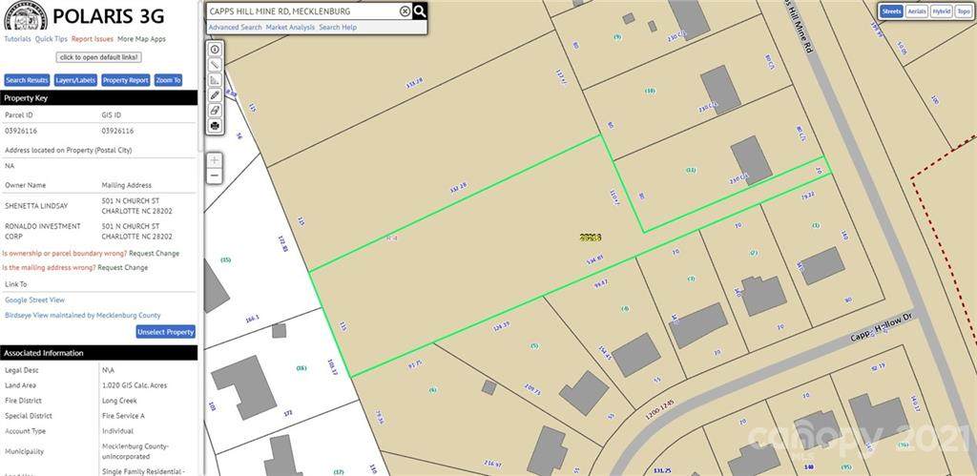Viewport: 977px width, 476px height.
Task: Open the Tutorials link
Action: click(17, 38)
